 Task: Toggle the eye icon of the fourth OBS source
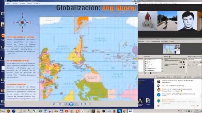(x=146, y=66)
